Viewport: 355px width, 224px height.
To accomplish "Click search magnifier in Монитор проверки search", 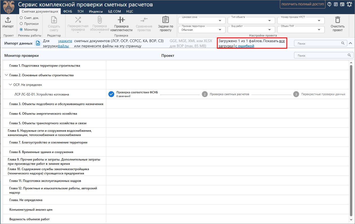I will pyautogui.click(x=349, y=55).
